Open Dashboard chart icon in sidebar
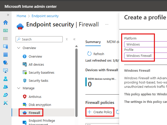The image size is (167, 125). [6, 30]
